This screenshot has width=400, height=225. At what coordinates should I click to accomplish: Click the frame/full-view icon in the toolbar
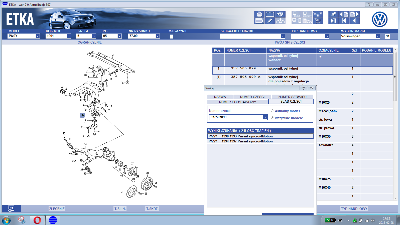(x=270, y=14)
